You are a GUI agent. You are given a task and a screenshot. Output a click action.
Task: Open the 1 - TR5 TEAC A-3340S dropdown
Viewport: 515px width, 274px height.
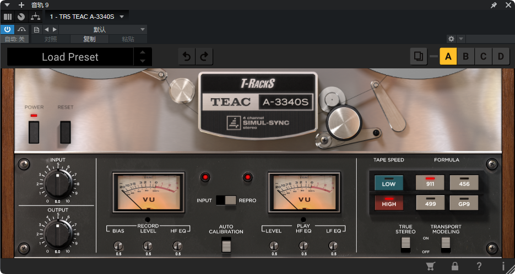pyautogui.click(x=86, y=17)
